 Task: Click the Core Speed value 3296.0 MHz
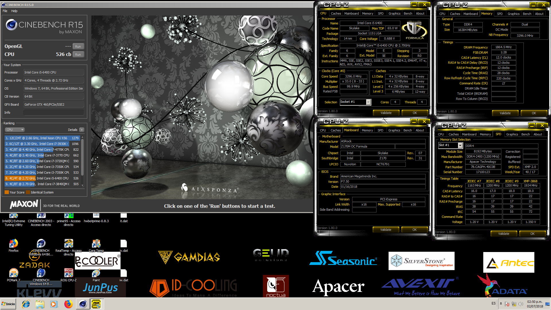pyautogui.click(x=353, y=76)
